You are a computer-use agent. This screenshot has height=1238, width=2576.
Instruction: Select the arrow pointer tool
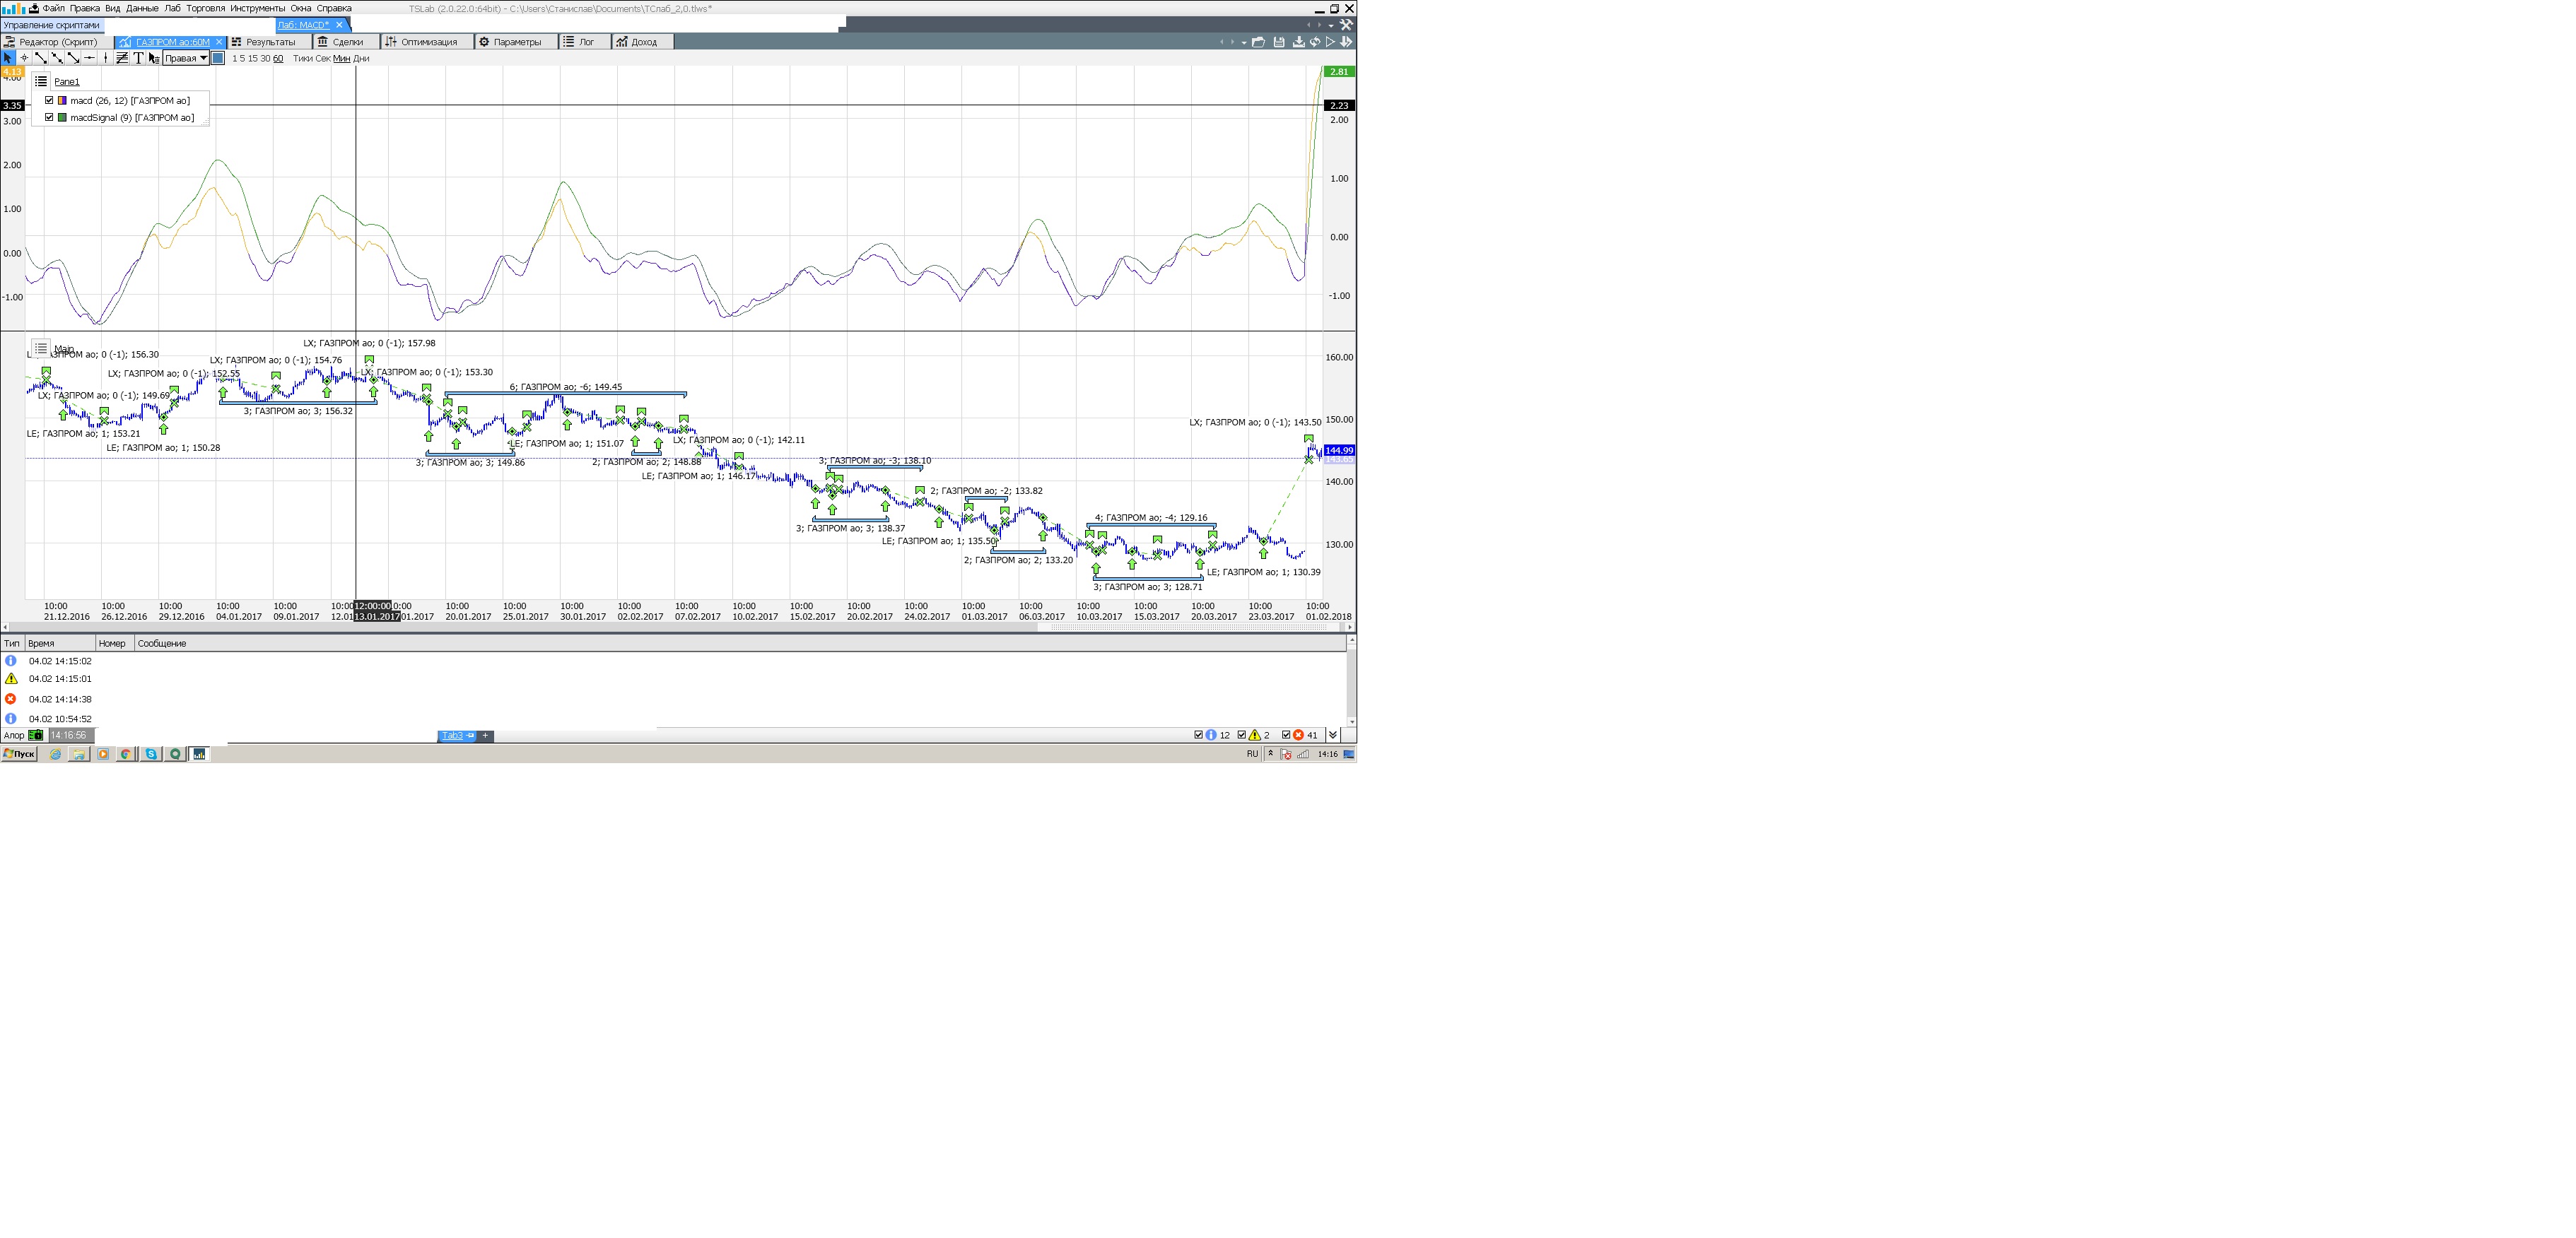(x=8, y=58)
